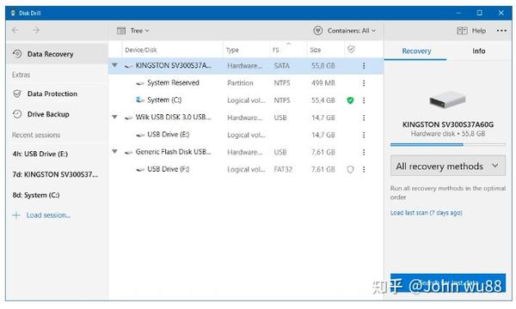
Task: Click the Containers filter icon
Action: (x=318, y=31)
